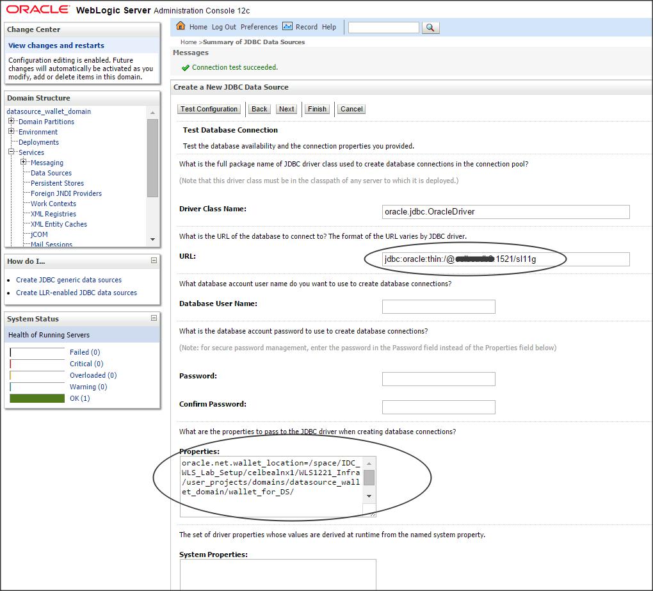Click the Properties textarea resize grip
653x591 pixels.
coord(373,514)
